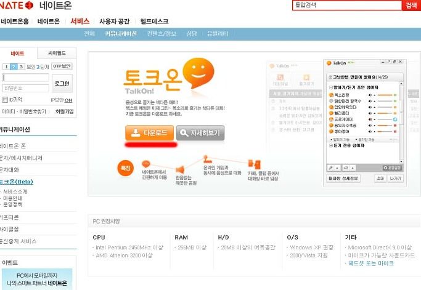Image resolution: width=421 pixels, height=290 pixels.
Task: Click the 나가기 button in TalkOn
Action: coord(395,178)
